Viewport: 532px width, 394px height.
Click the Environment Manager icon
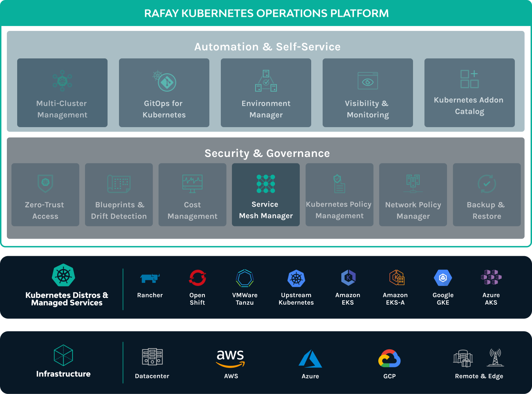[x=266, y=81]
